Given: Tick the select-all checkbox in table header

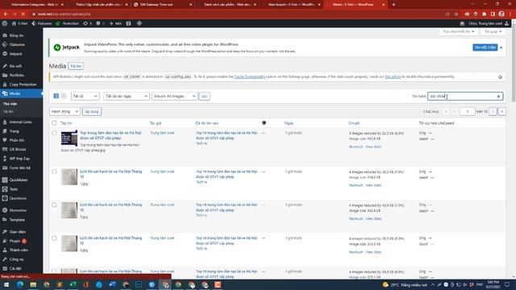Looking at the screenshot, I should click(x=54, y=123).
